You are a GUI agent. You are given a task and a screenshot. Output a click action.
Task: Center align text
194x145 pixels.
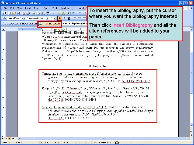[x=79, y=18]
